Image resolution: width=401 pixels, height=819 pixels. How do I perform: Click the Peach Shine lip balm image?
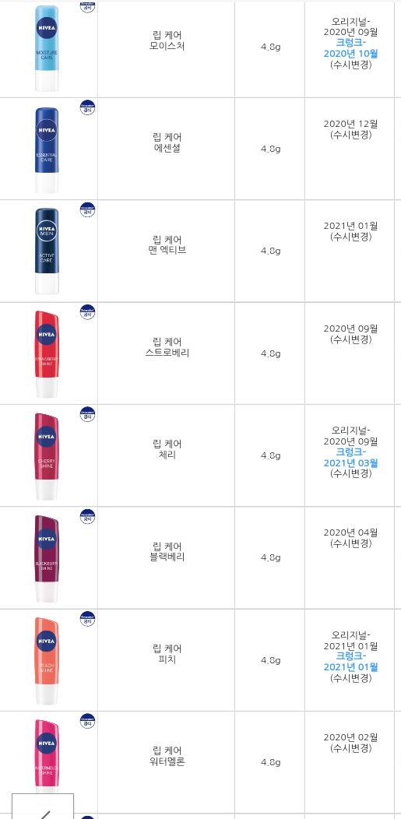click(47, 661)
